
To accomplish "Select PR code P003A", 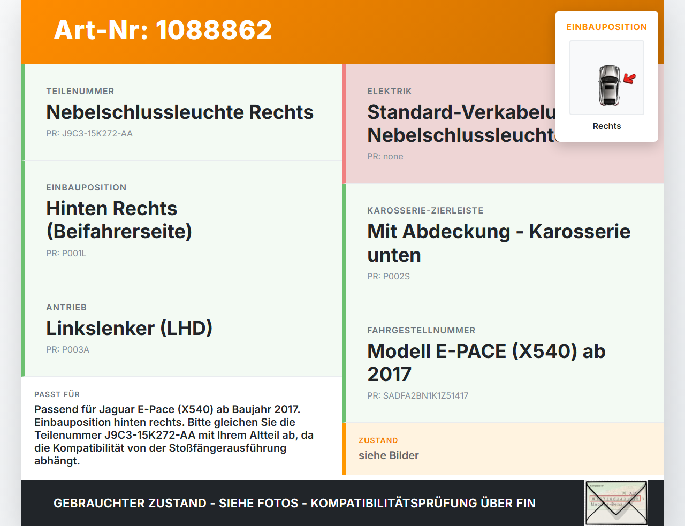I will click(68, 349).
